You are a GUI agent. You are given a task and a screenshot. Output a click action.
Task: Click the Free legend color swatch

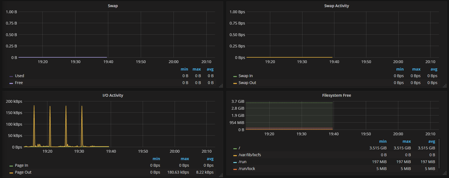coord(11,83)
